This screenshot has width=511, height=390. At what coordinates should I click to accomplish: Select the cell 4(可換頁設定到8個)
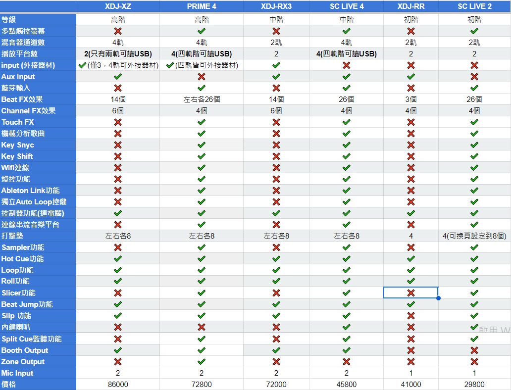(474, 236)
